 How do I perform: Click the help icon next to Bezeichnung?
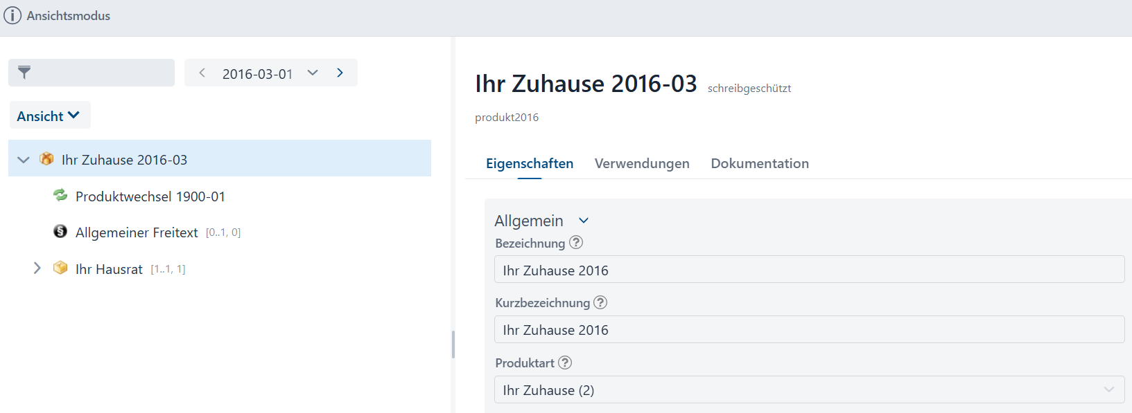click(x=576, y=243)
